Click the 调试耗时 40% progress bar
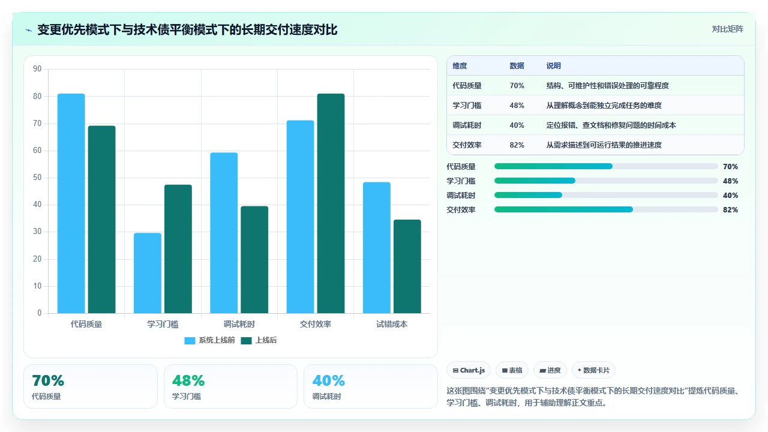Viewport: 768px width, 432px height. [x=606, y=195]
